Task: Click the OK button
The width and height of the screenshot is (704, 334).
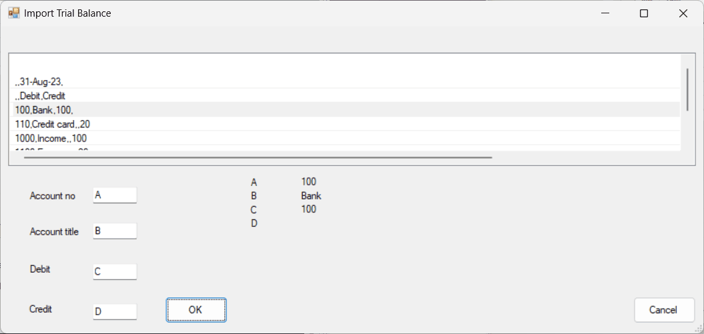Action: pos(196,310)
